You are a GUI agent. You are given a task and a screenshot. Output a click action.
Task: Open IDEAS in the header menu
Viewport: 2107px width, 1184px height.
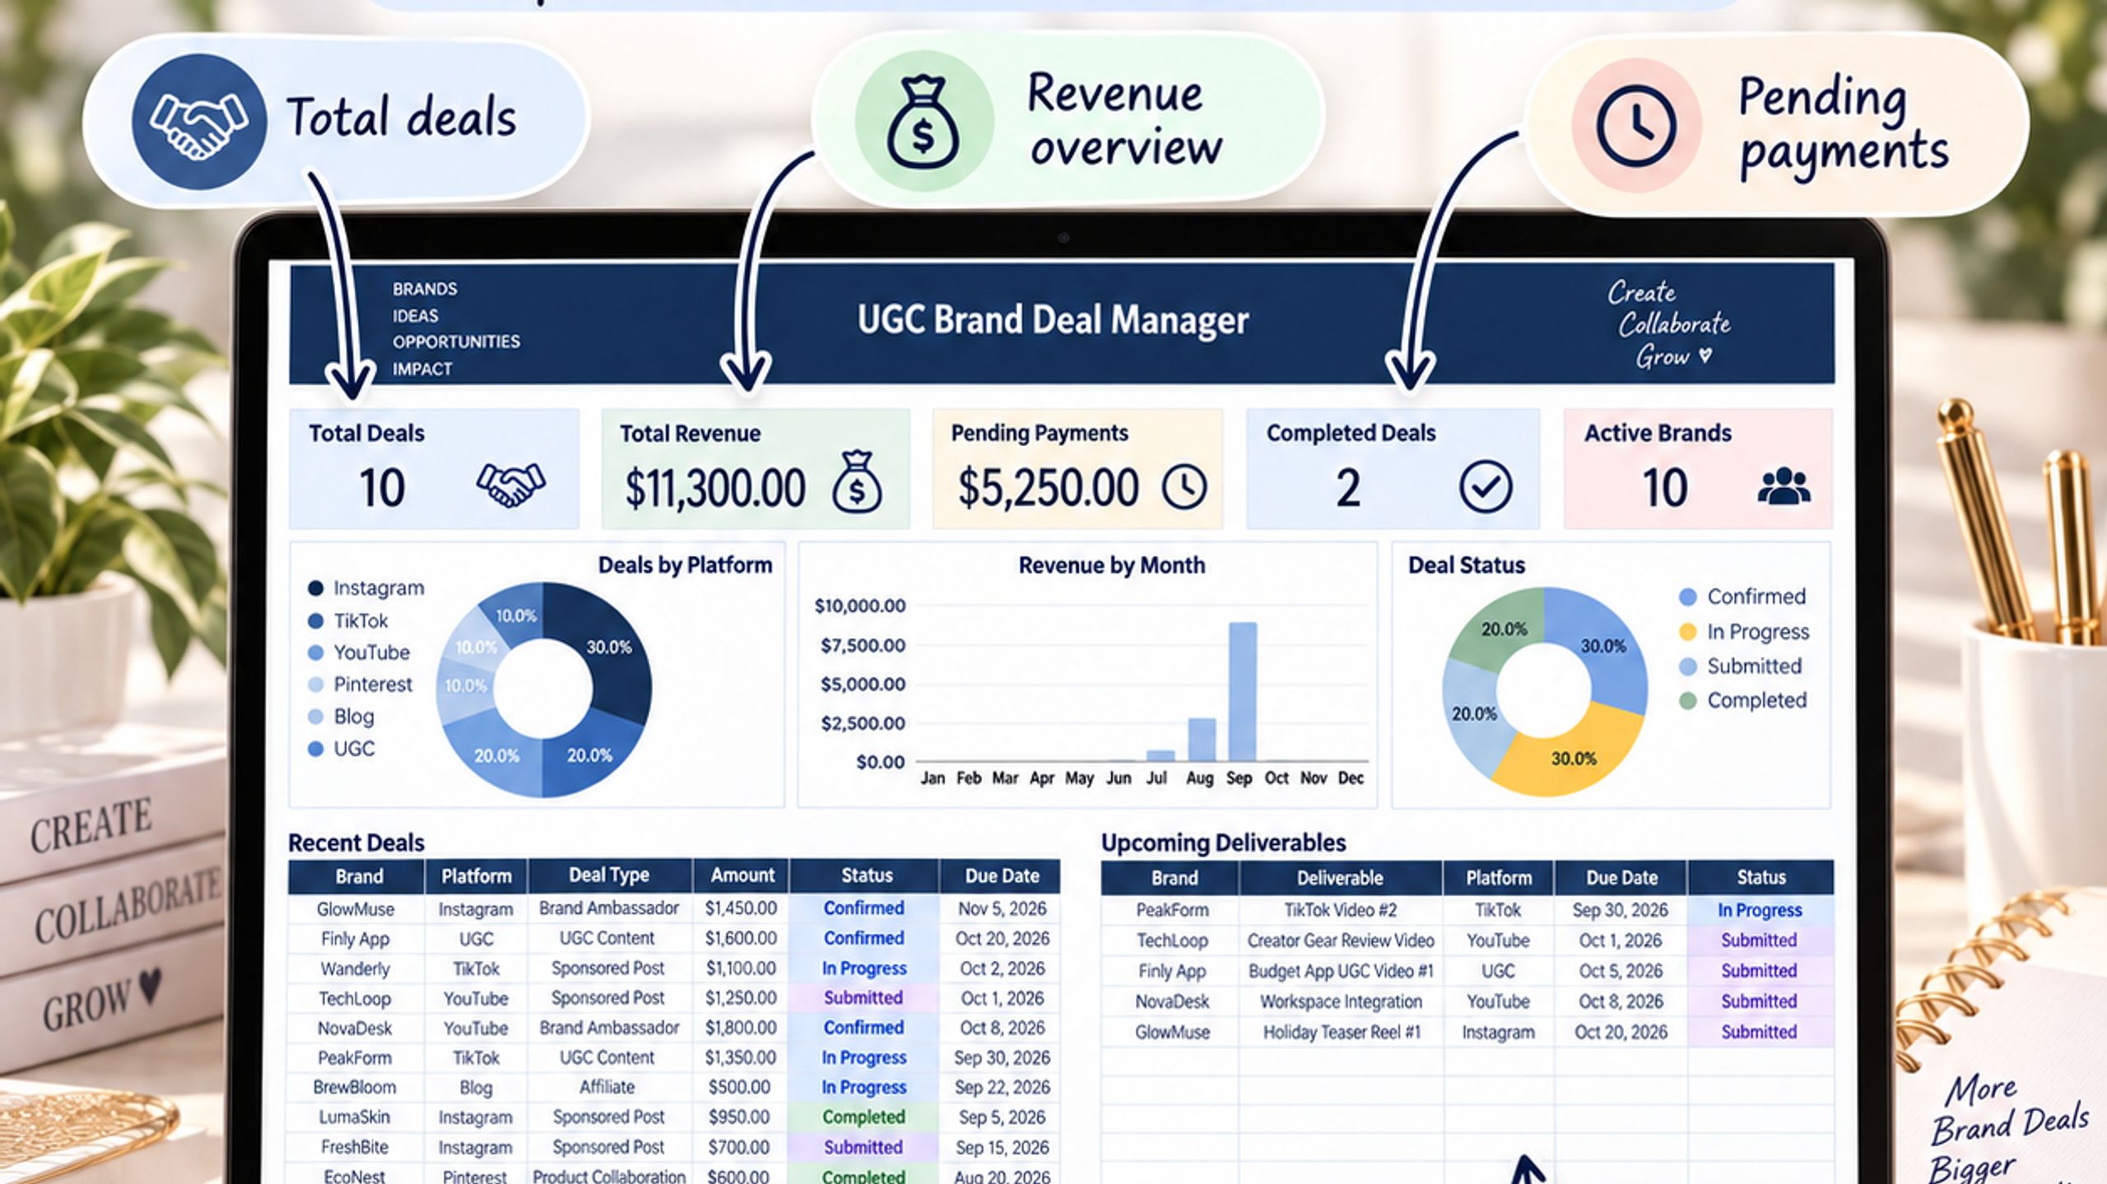tap(416, 316)
